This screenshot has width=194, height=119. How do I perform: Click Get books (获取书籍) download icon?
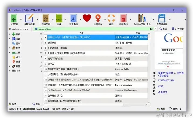click(x=74, y=18)
